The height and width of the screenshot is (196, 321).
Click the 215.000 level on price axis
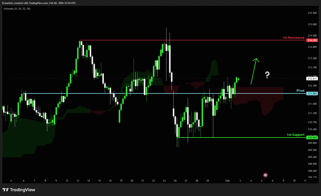pyautogui.click(x=312, y=24)
